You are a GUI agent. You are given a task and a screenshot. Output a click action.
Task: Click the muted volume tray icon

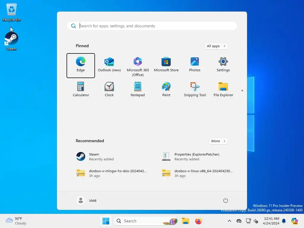tap(256, 221)
